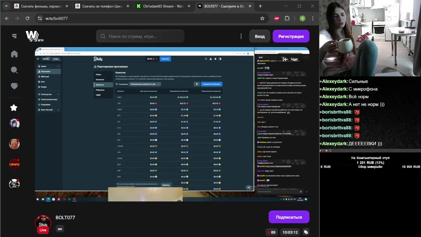Open the CONFIG channel avatar in sidebar

pos(14,164)
